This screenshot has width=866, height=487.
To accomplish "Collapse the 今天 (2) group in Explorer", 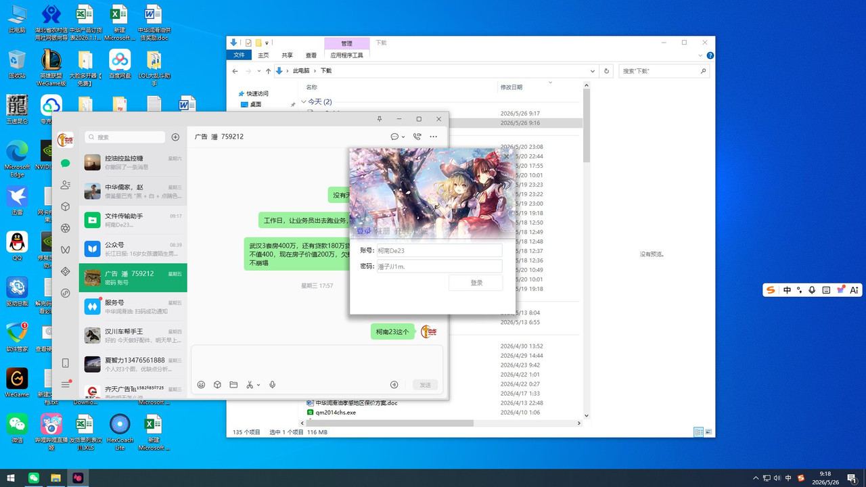I will pos(304,101).
